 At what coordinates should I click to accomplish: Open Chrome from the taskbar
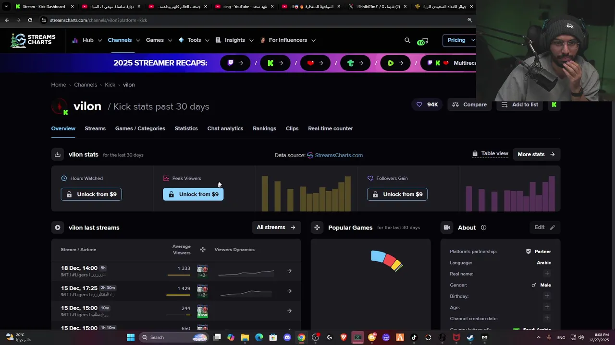coord(301,337)
